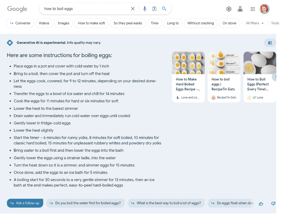Click the Google logo
The width and height of the screenshot is (281, 220).
tap(17, 9)
